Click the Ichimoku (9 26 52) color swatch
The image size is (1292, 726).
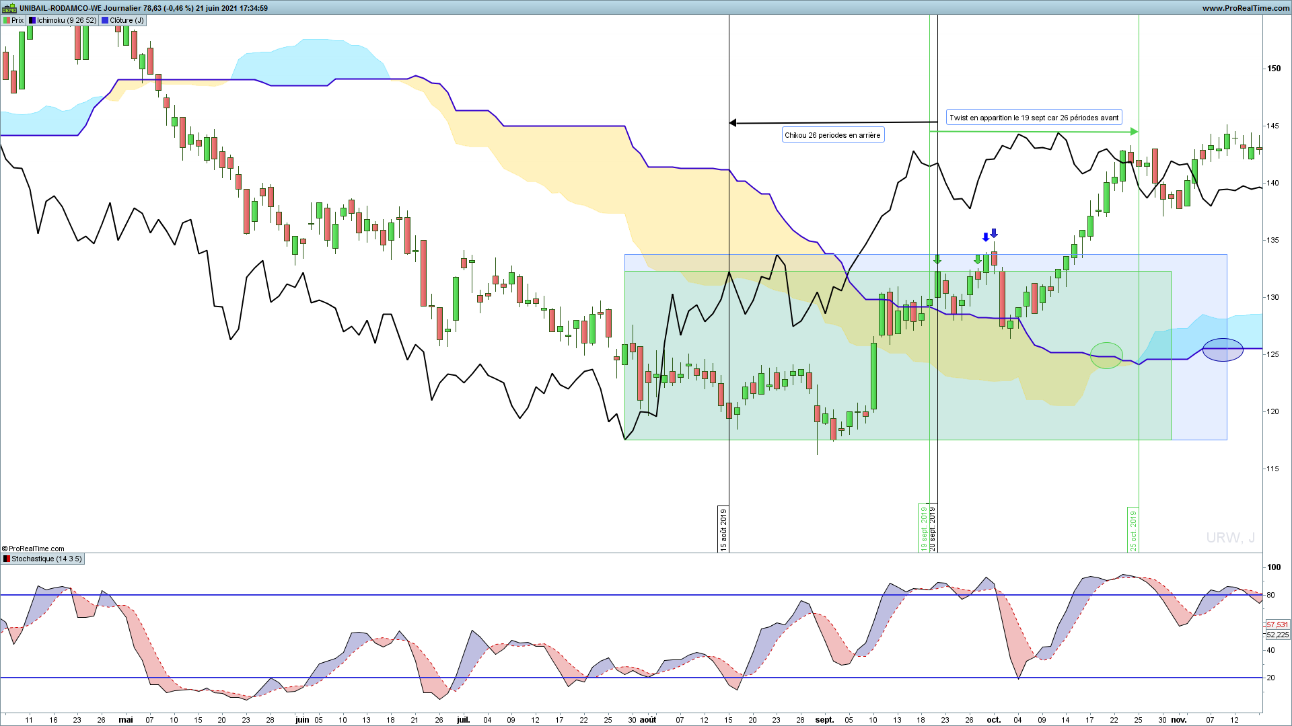point(32,20)
